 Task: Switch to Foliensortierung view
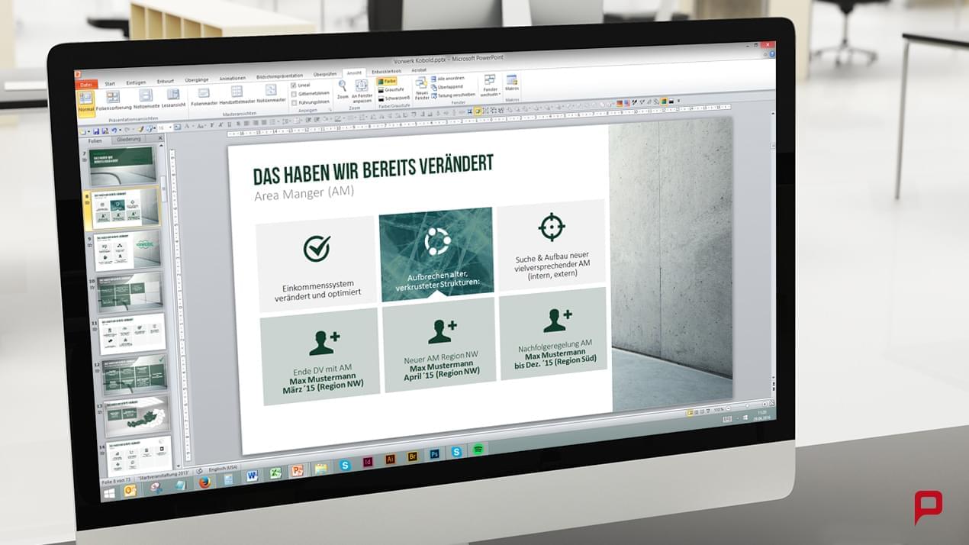pyautogui.click(x=113, y=97)
